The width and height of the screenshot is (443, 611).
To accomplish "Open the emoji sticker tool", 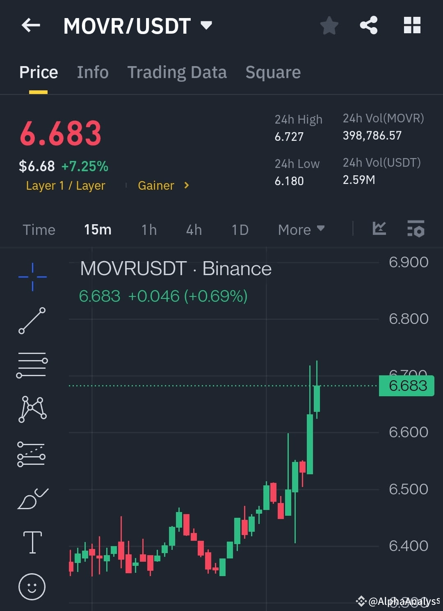I will pos(32,586).
